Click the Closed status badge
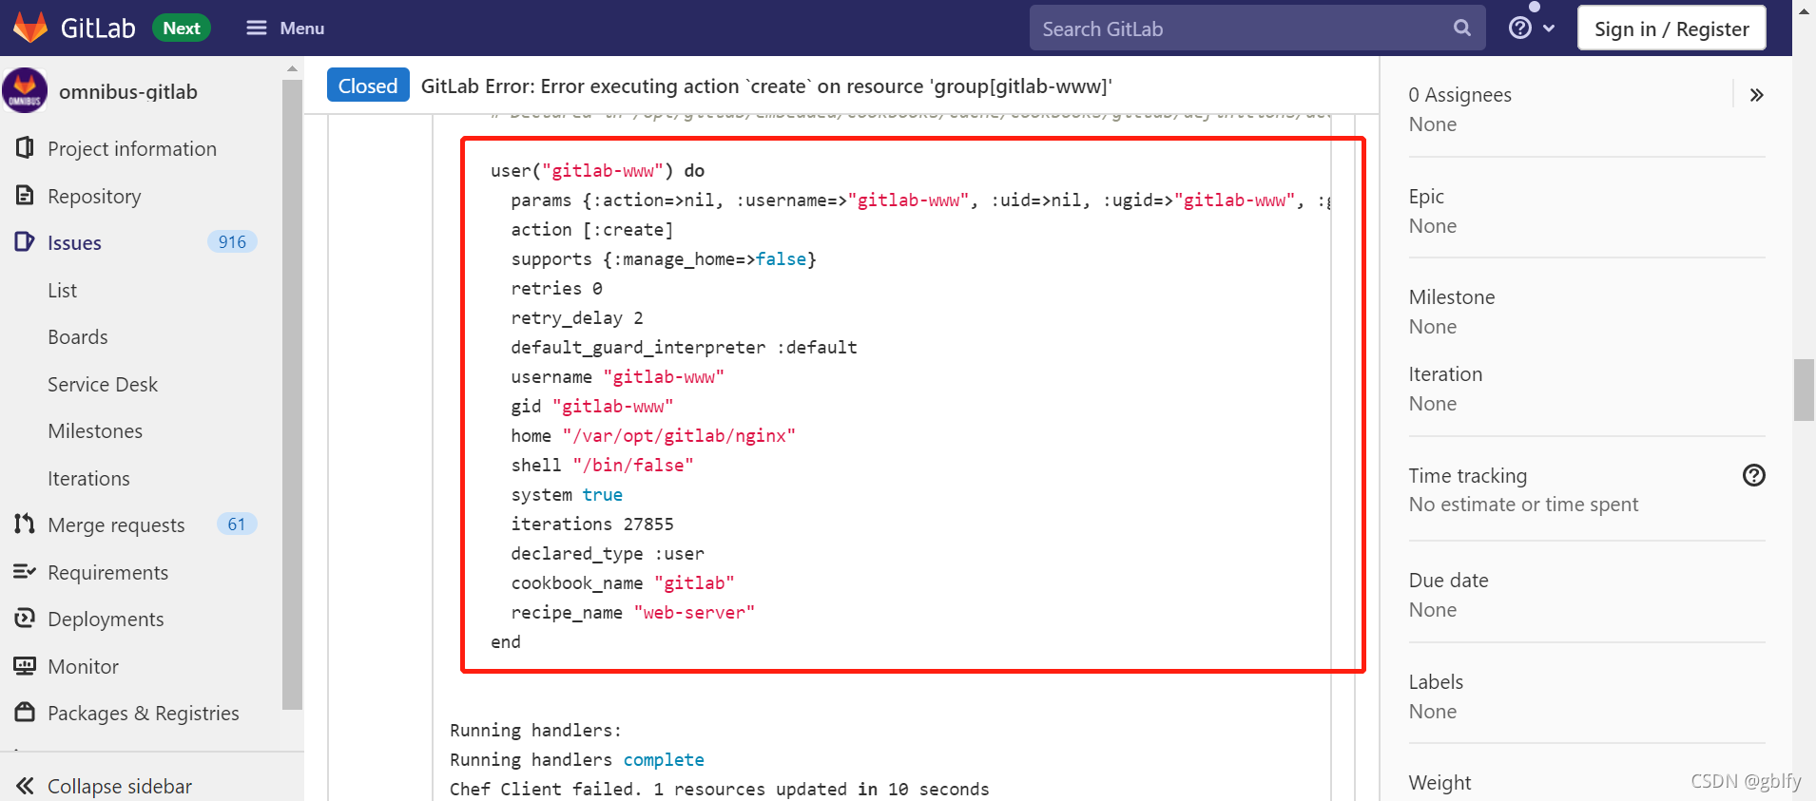Image resolution: width=1816 pixels, height=801 pixels. [368, 86]
